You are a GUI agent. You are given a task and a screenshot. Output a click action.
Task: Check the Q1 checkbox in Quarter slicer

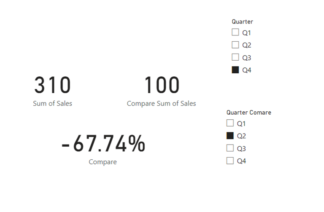[235, 32]
